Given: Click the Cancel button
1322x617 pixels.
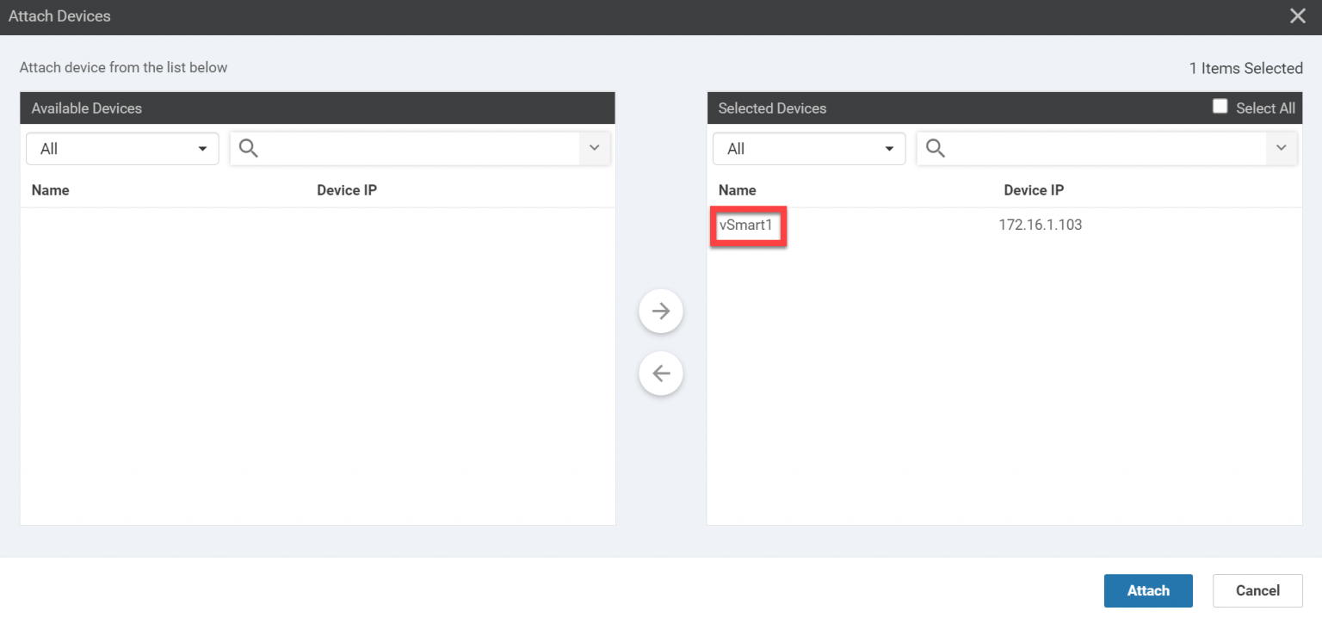Looking at the screenshot, I should tap(1257, 590).
